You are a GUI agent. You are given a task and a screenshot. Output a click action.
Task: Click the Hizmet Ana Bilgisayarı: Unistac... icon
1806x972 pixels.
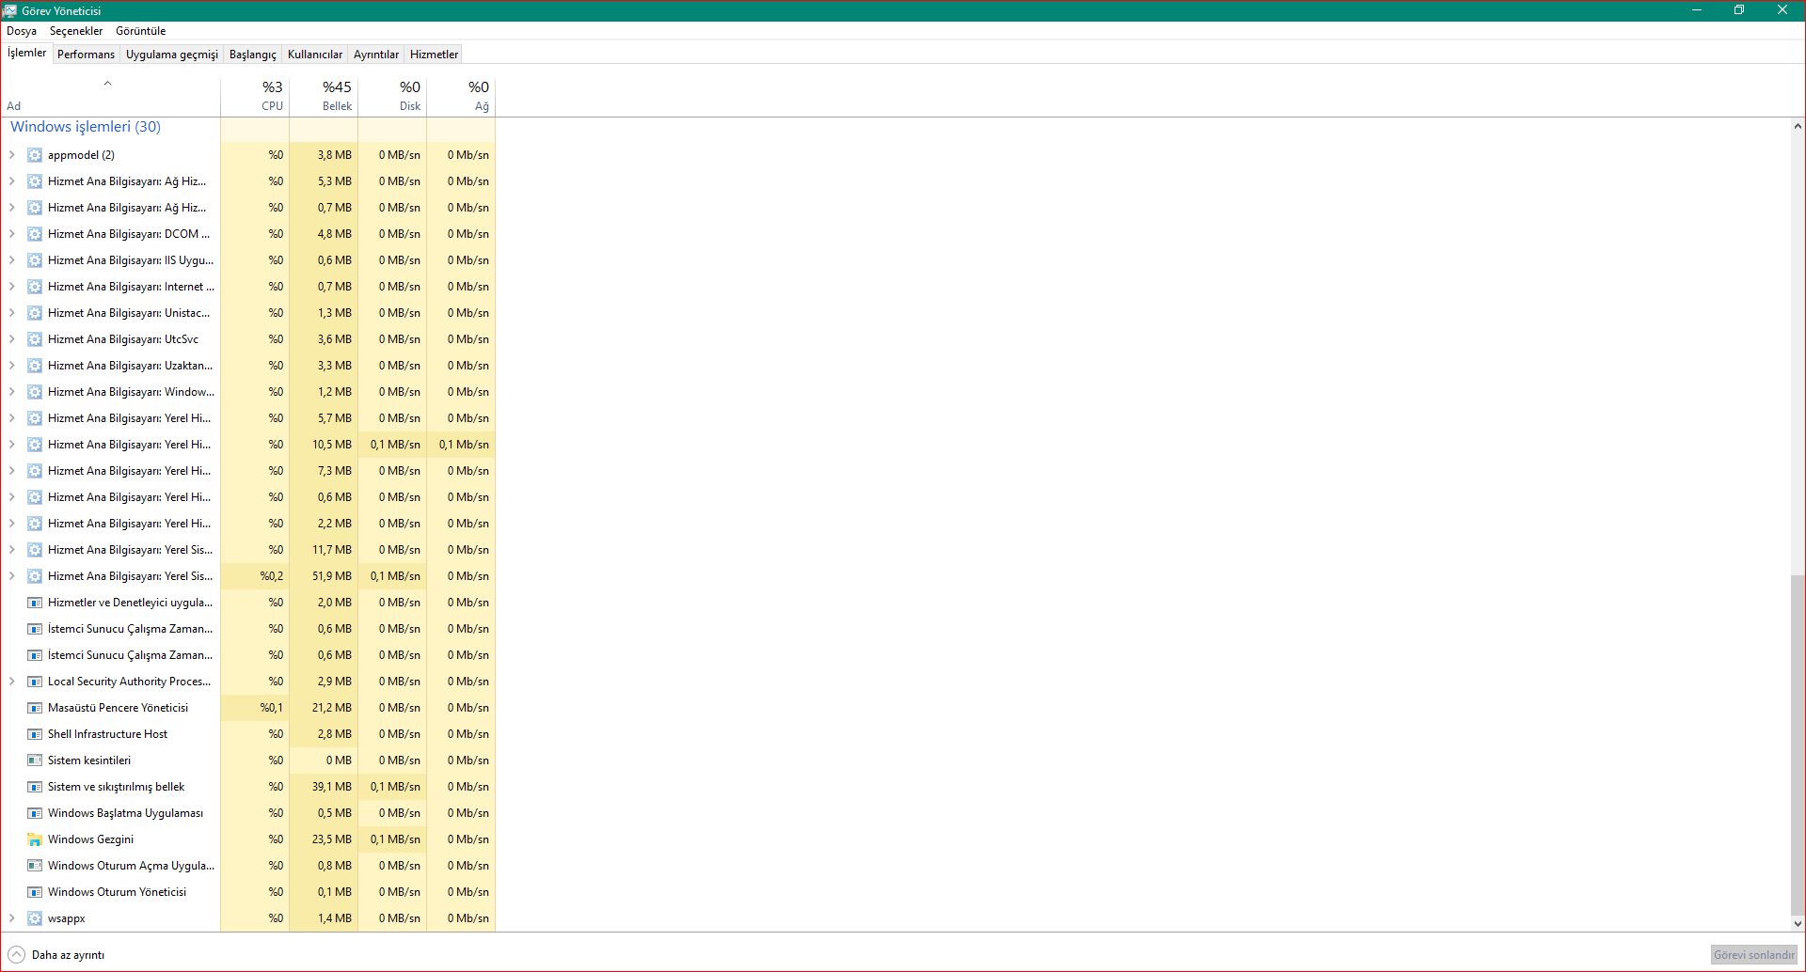coord(35,313)
